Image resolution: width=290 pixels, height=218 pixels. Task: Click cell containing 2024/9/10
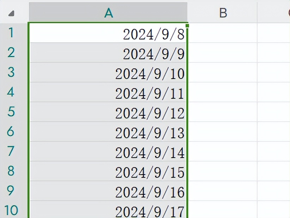(108, 72)
